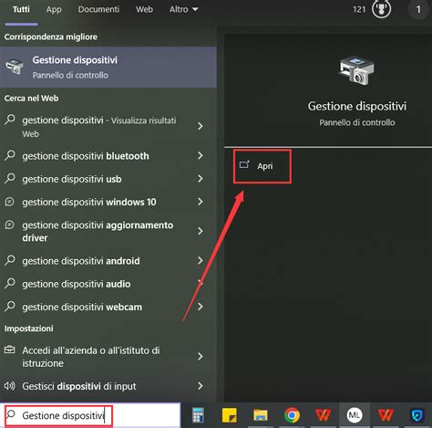
Task: Expand the gestione dispositivi android arrow
Action: click(x=200, y=260)
